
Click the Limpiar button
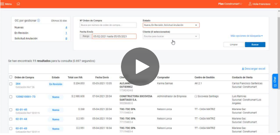[234, 45]
